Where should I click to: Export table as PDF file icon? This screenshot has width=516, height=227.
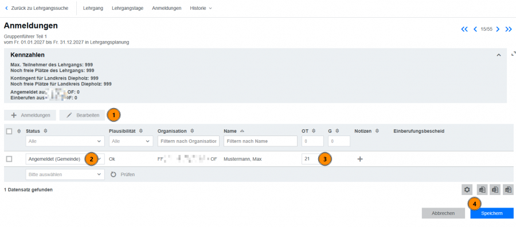click(509, 189)
